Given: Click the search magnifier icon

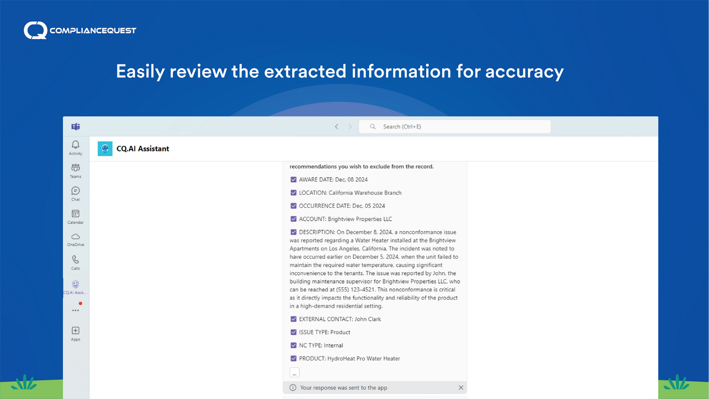Looking at the screenshot, I should (373, 127).
